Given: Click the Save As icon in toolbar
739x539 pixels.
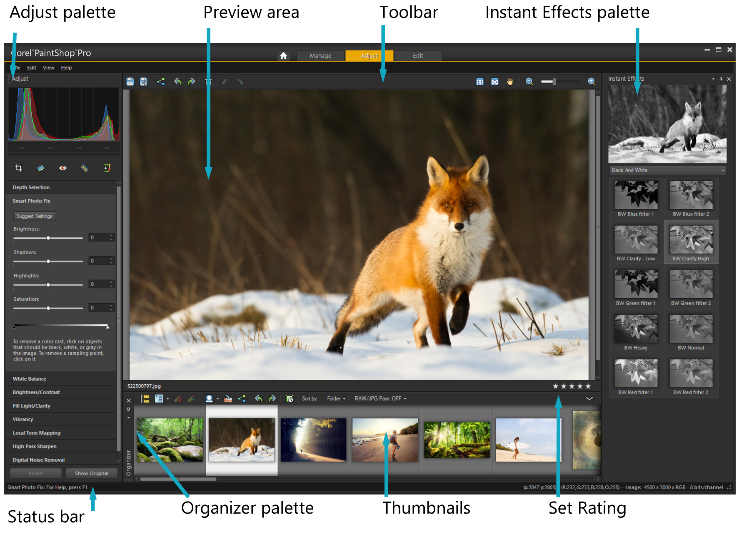Looking at the screenshot, I should coord(144,82).
